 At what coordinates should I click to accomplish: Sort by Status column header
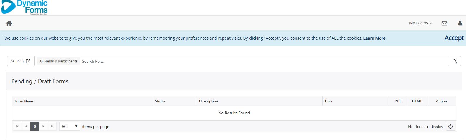pos(160,101)
